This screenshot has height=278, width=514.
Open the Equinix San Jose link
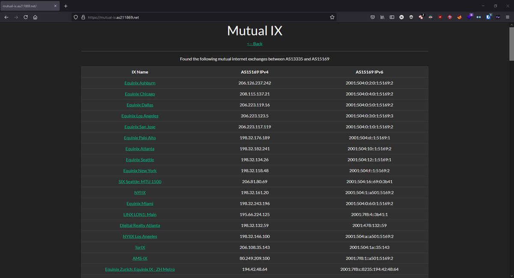[x=140, y=127]
